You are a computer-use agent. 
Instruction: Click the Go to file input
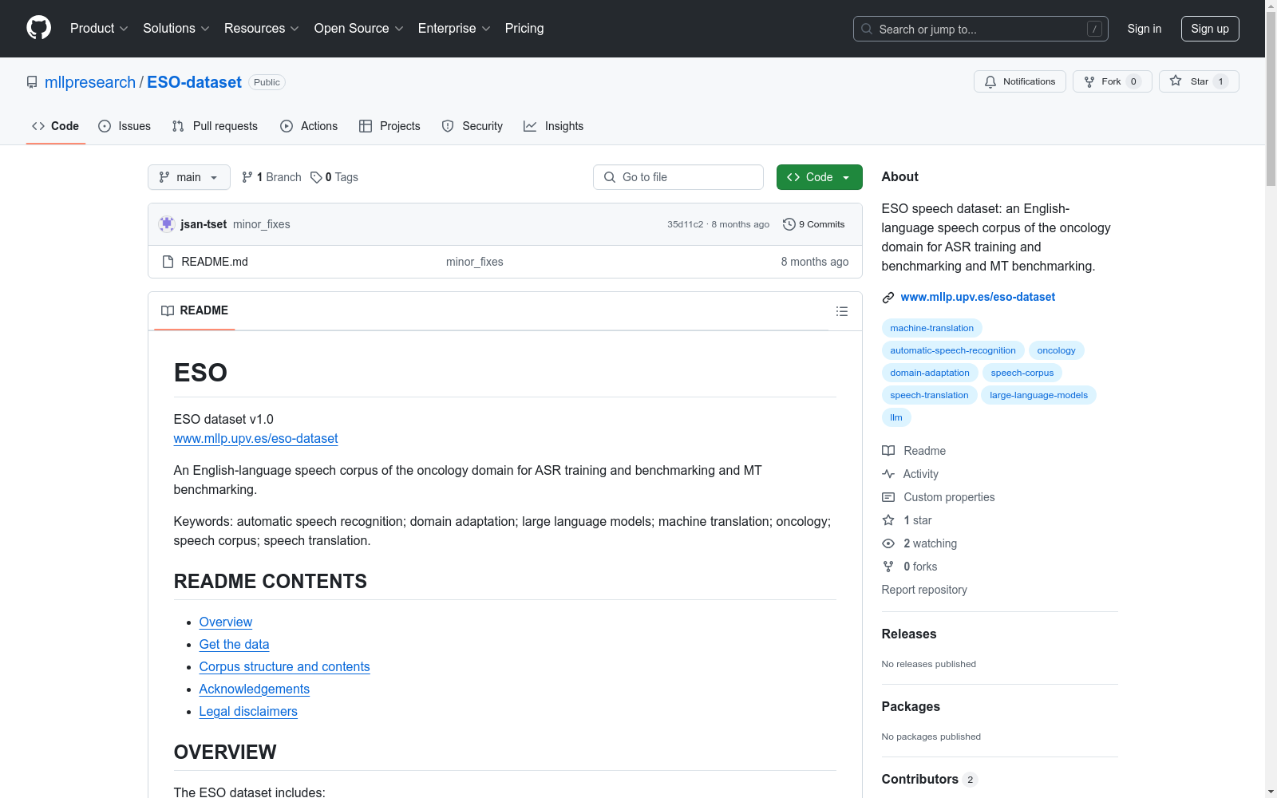coord(678,177)
